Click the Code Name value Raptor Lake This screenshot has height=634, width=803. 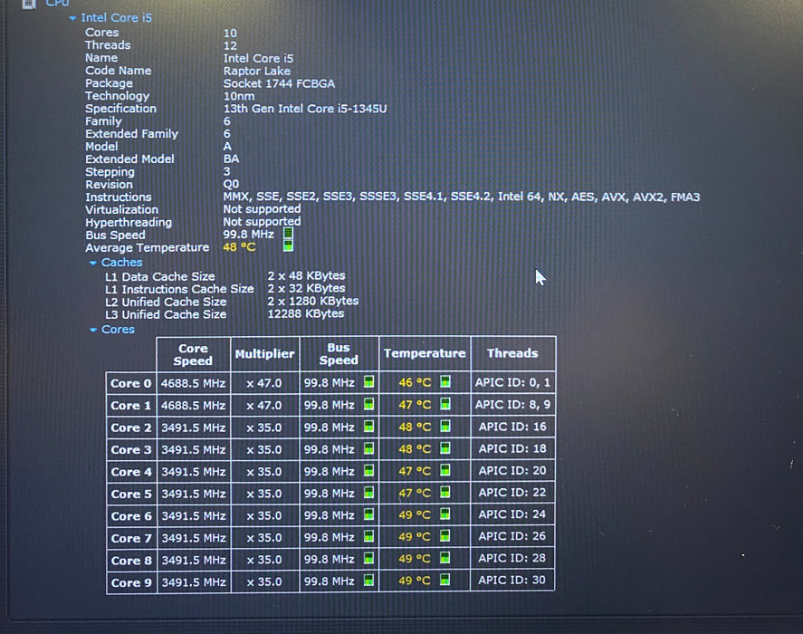coord(256,72)
